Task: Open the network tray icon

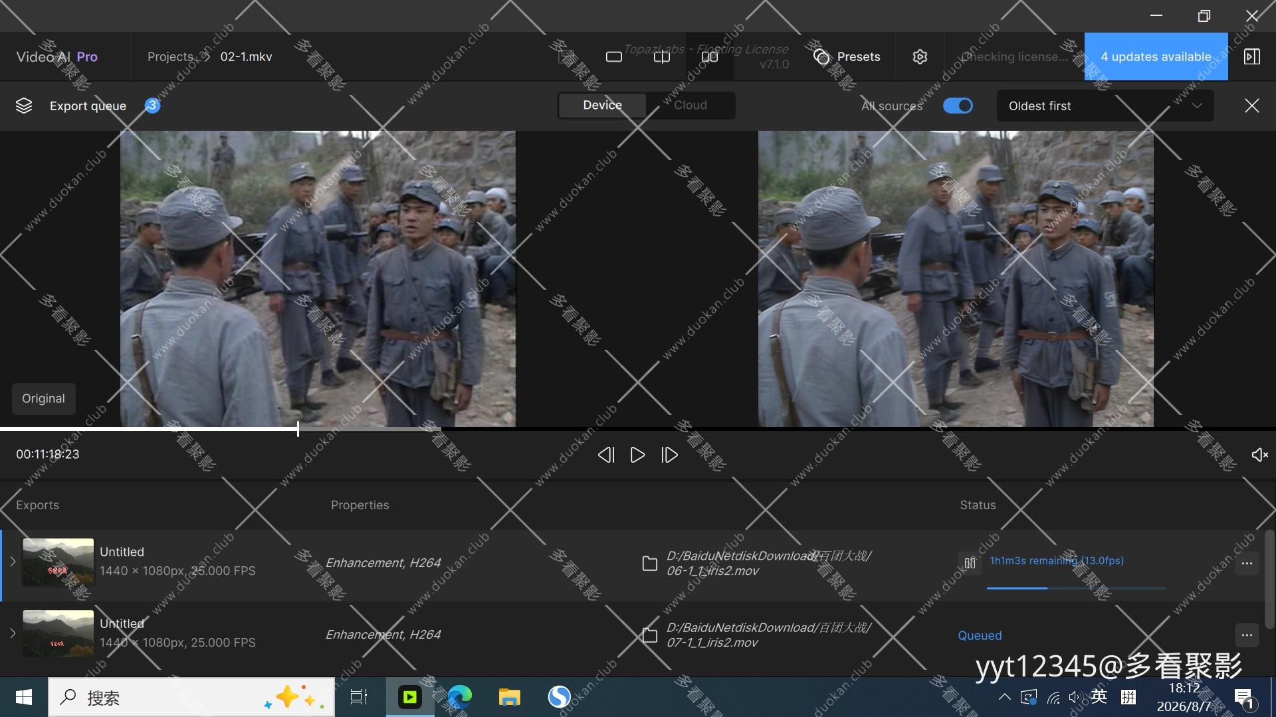Action: click(x=1053, y=697)
